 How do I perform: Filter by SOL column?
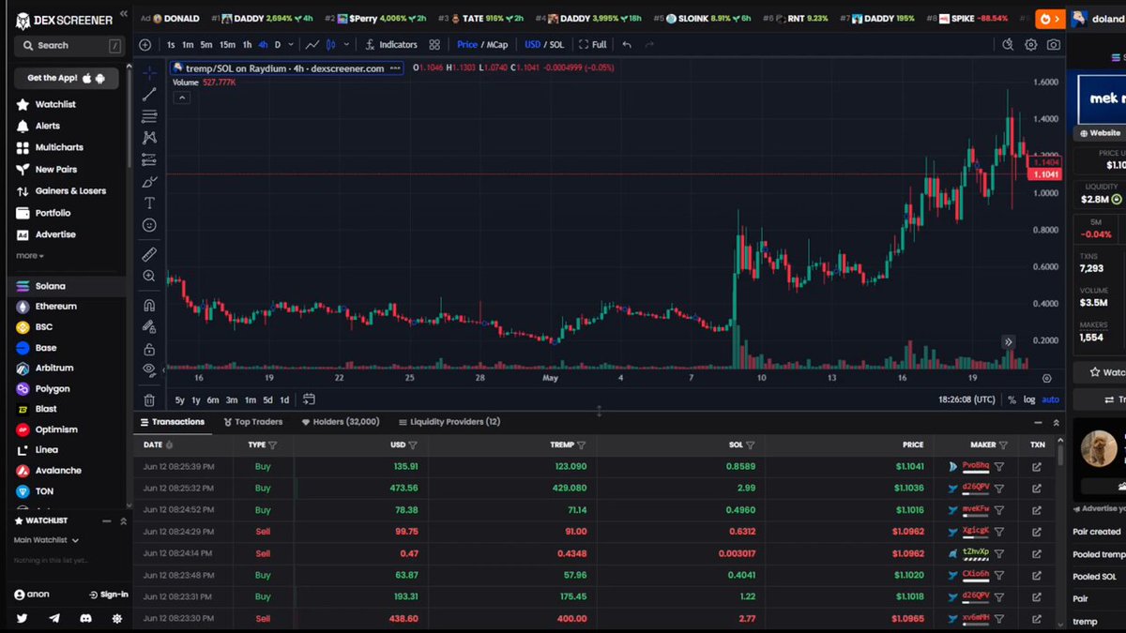pos(750,445)
